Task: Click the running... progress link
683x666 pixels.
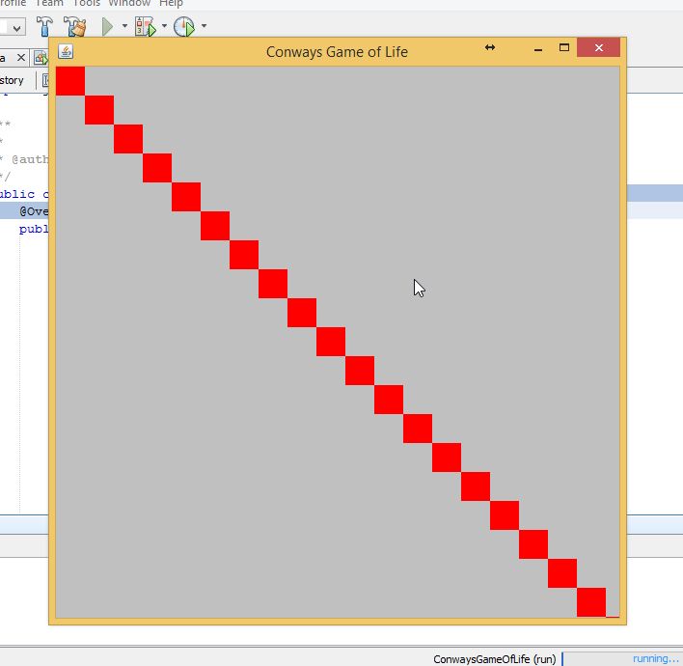Action: pos(655,658)
